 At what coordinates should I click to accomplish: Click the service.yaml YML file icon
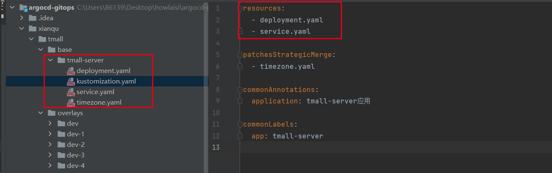[x=71, y=92]
